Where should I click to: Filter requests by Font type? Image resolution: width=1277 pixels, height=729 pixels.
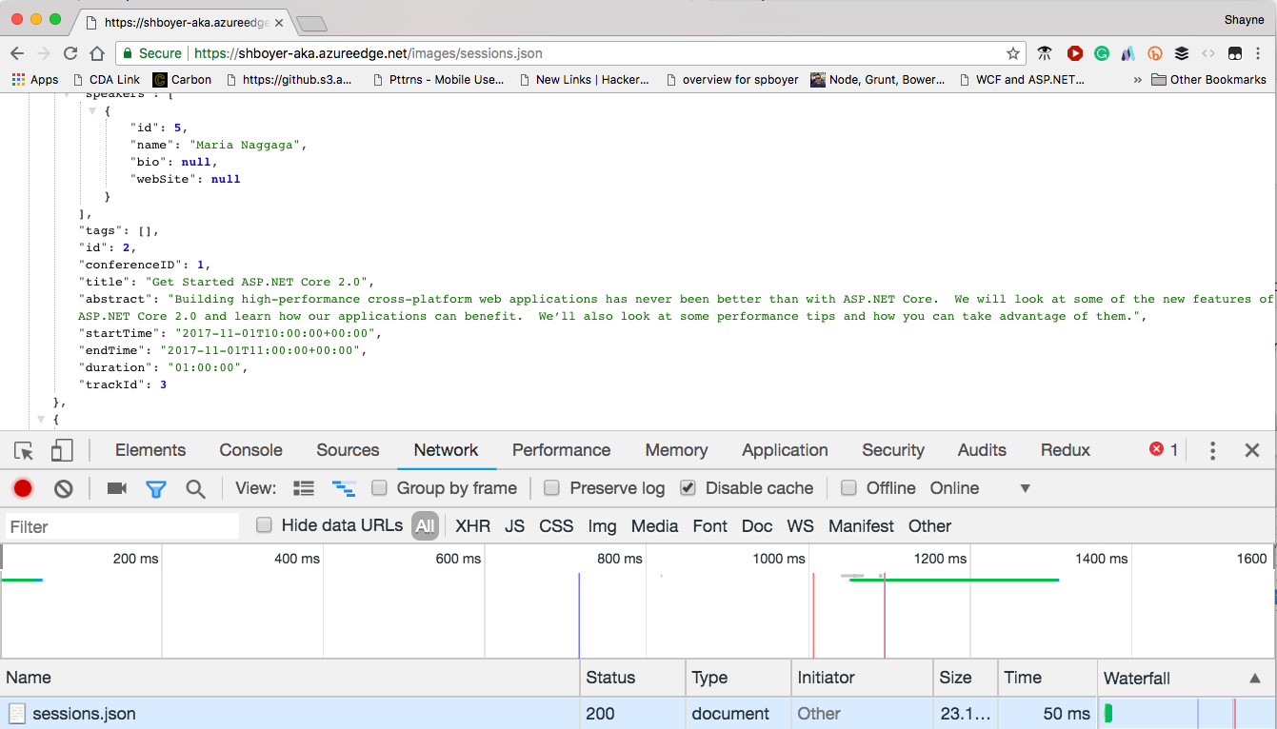pos(709,526)
